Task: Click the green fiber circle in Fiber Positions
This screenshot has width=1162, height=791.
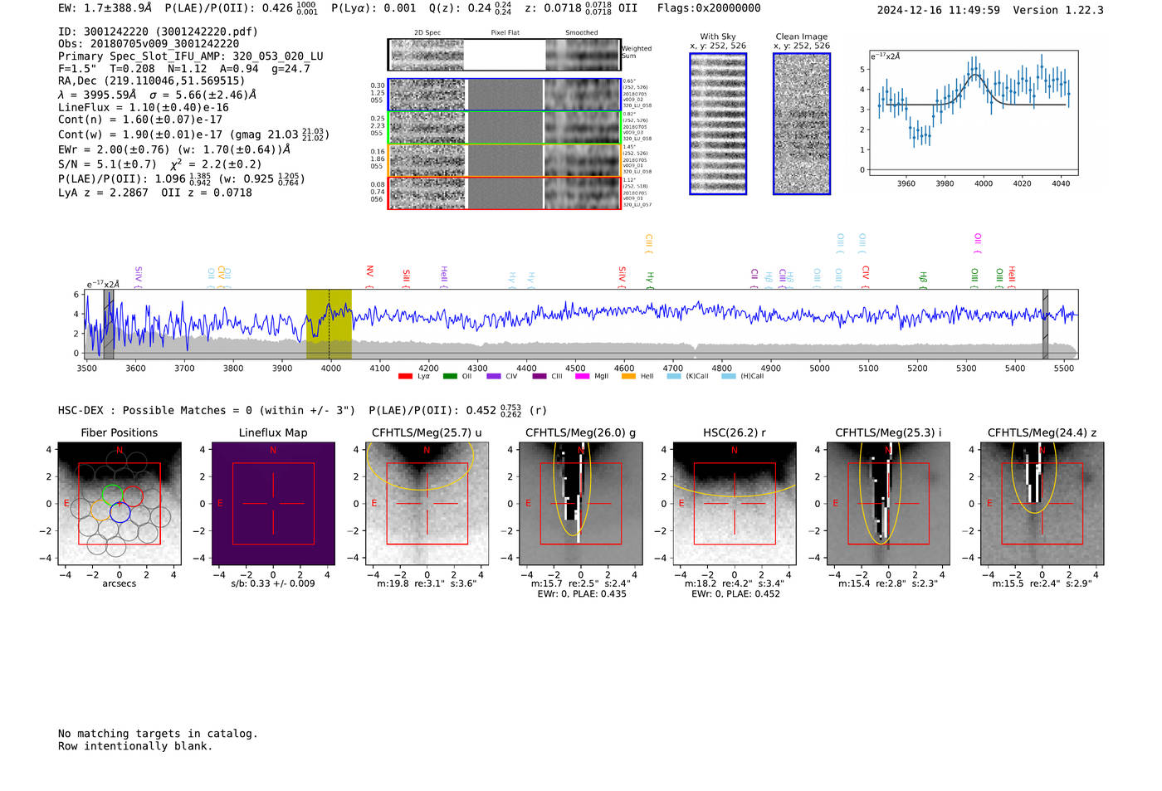Action: (x=113, y=495)
